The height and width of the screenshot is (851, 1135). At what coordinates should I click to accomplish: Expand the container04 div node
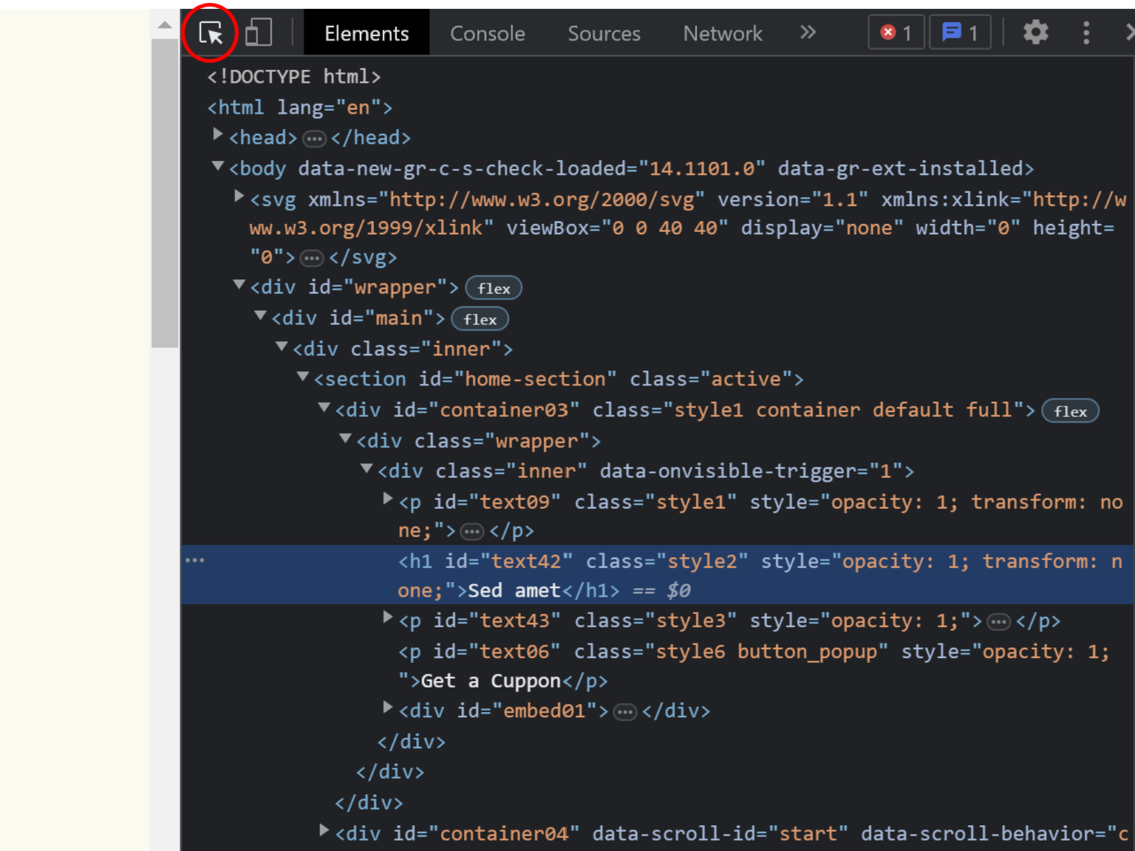[324, 831]
